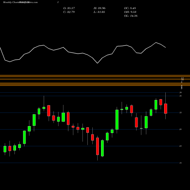The width and height of the screenshot is (190, 190).
Task: Click the first green candle at chart start
Action: (x=5, y=149)
